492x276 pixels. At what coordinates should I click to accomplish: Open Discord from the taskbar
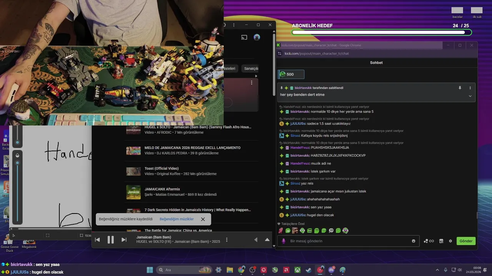click(331, 270)
